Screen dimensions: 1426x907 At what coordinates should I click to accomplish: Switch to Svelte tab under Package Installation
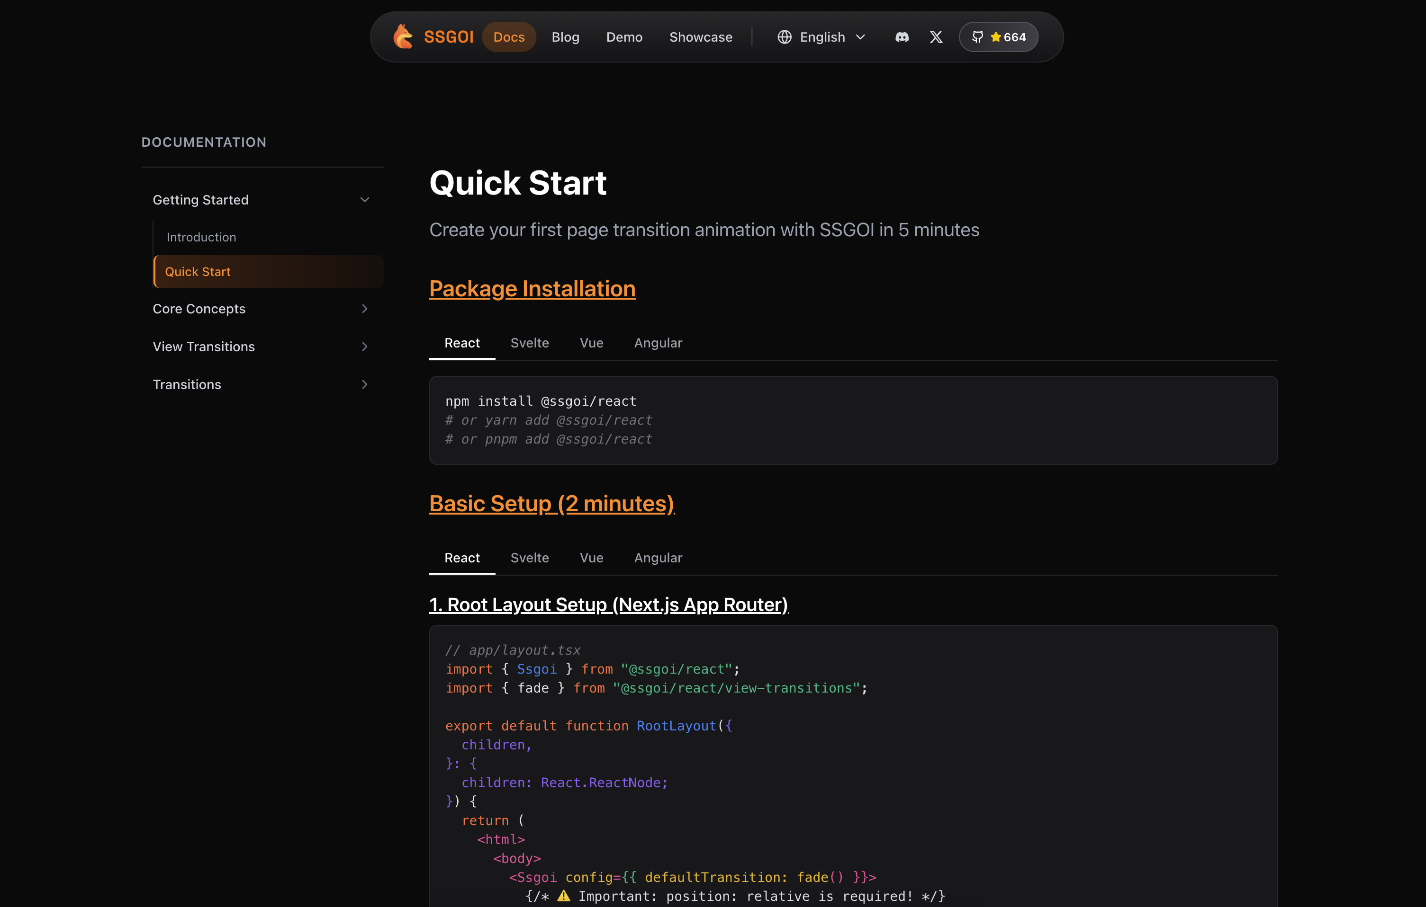pos(530,343)
